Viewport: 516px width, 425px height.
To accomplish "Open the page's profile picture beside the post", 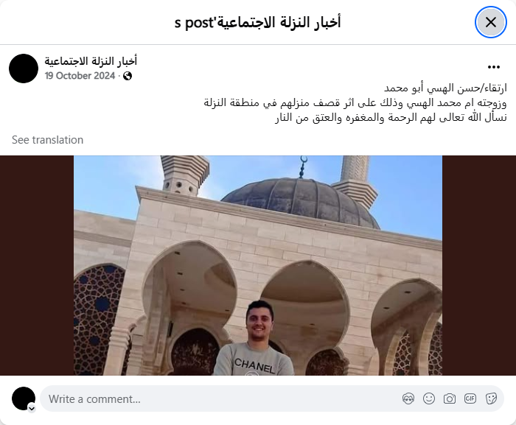I will (24, 69).
